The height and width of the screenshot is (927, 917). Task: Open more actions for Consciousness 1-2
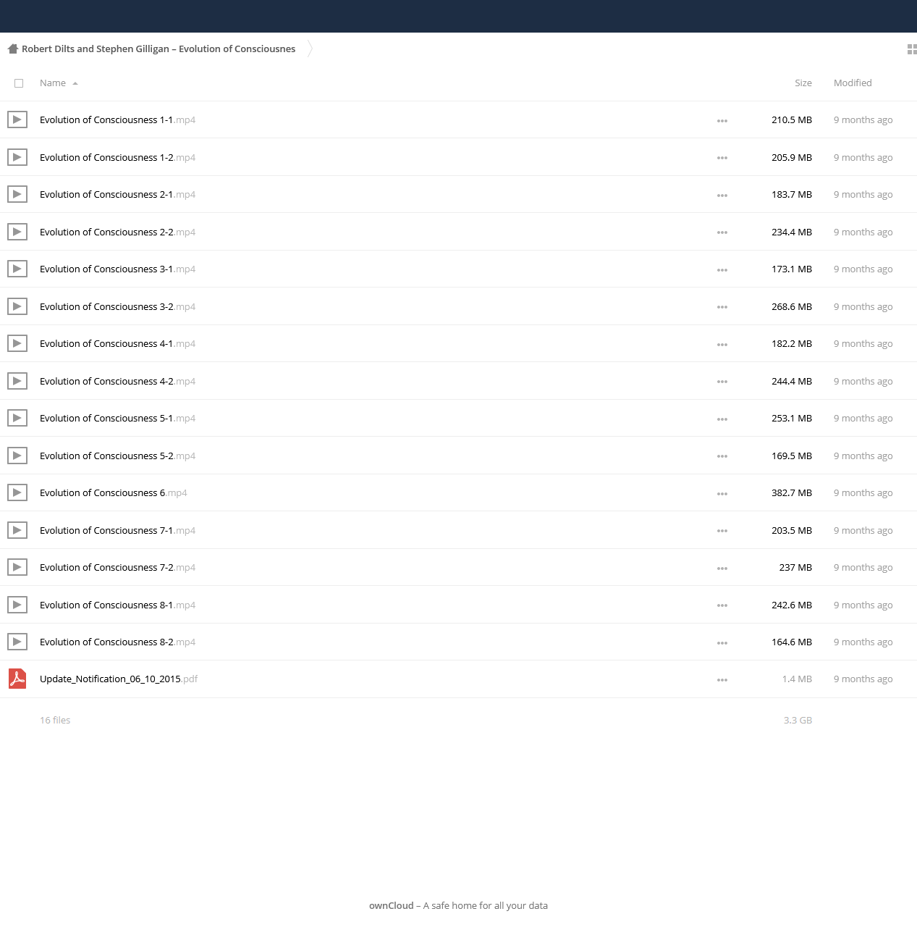(x=722, y=158)
